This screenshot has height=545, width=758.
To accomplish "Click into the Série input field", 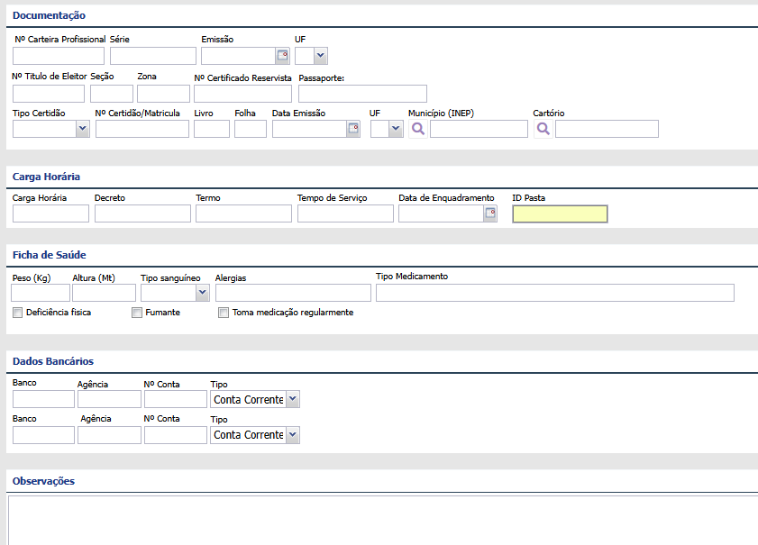I will coord(153,56).
